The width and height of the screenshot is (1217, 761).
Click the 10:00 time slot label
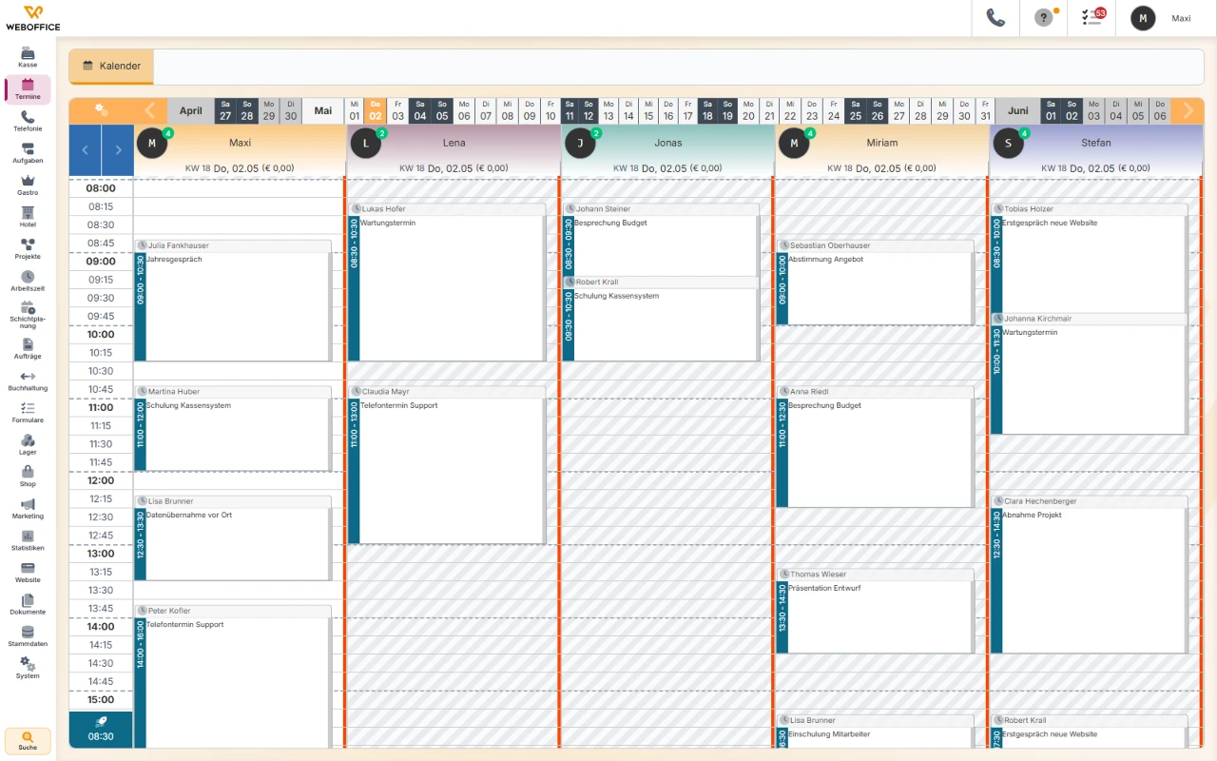point(101,334)
